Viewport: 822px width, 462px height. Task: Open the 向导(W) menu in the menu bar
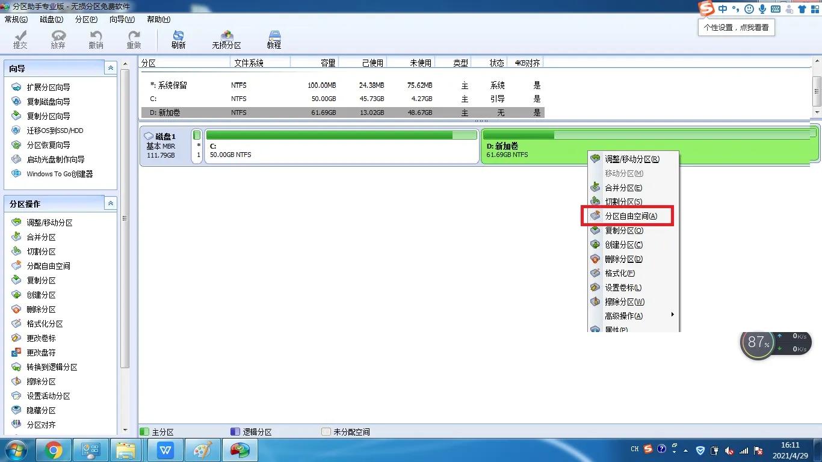[122, 19]
